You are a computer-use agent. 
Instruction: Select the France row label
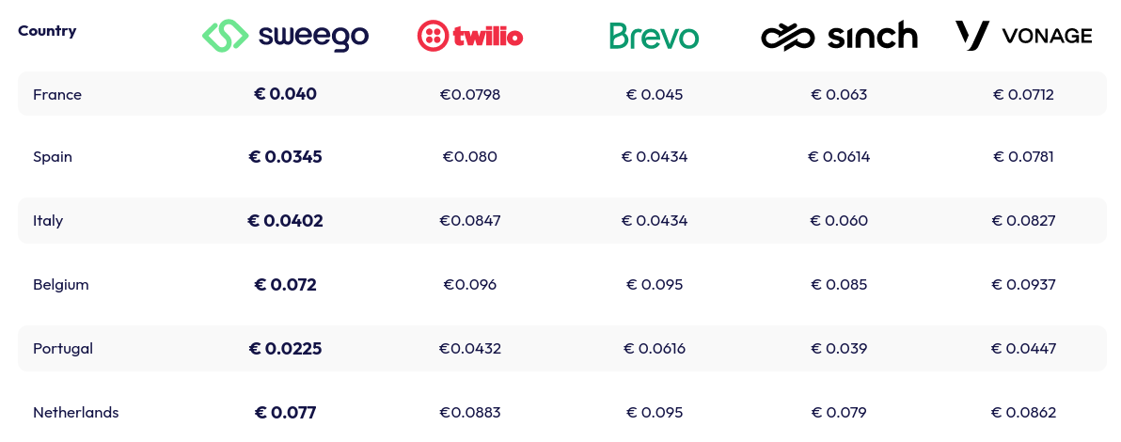click(57, 94)
